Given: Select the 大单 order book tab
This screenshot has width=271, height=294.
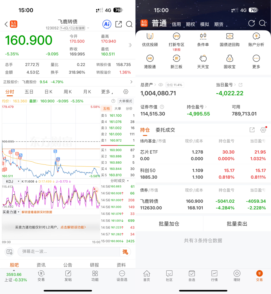Looking at the screenshot, I should [x=118, y=109].
